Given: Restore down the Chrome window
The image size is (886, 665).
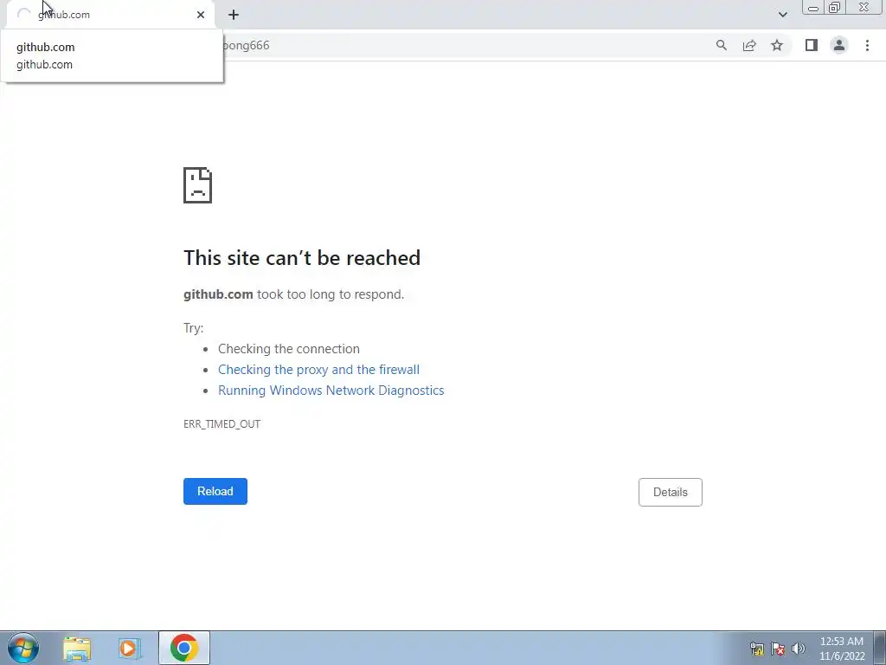Looking at the screenshot, I should [x=835, y=8].
